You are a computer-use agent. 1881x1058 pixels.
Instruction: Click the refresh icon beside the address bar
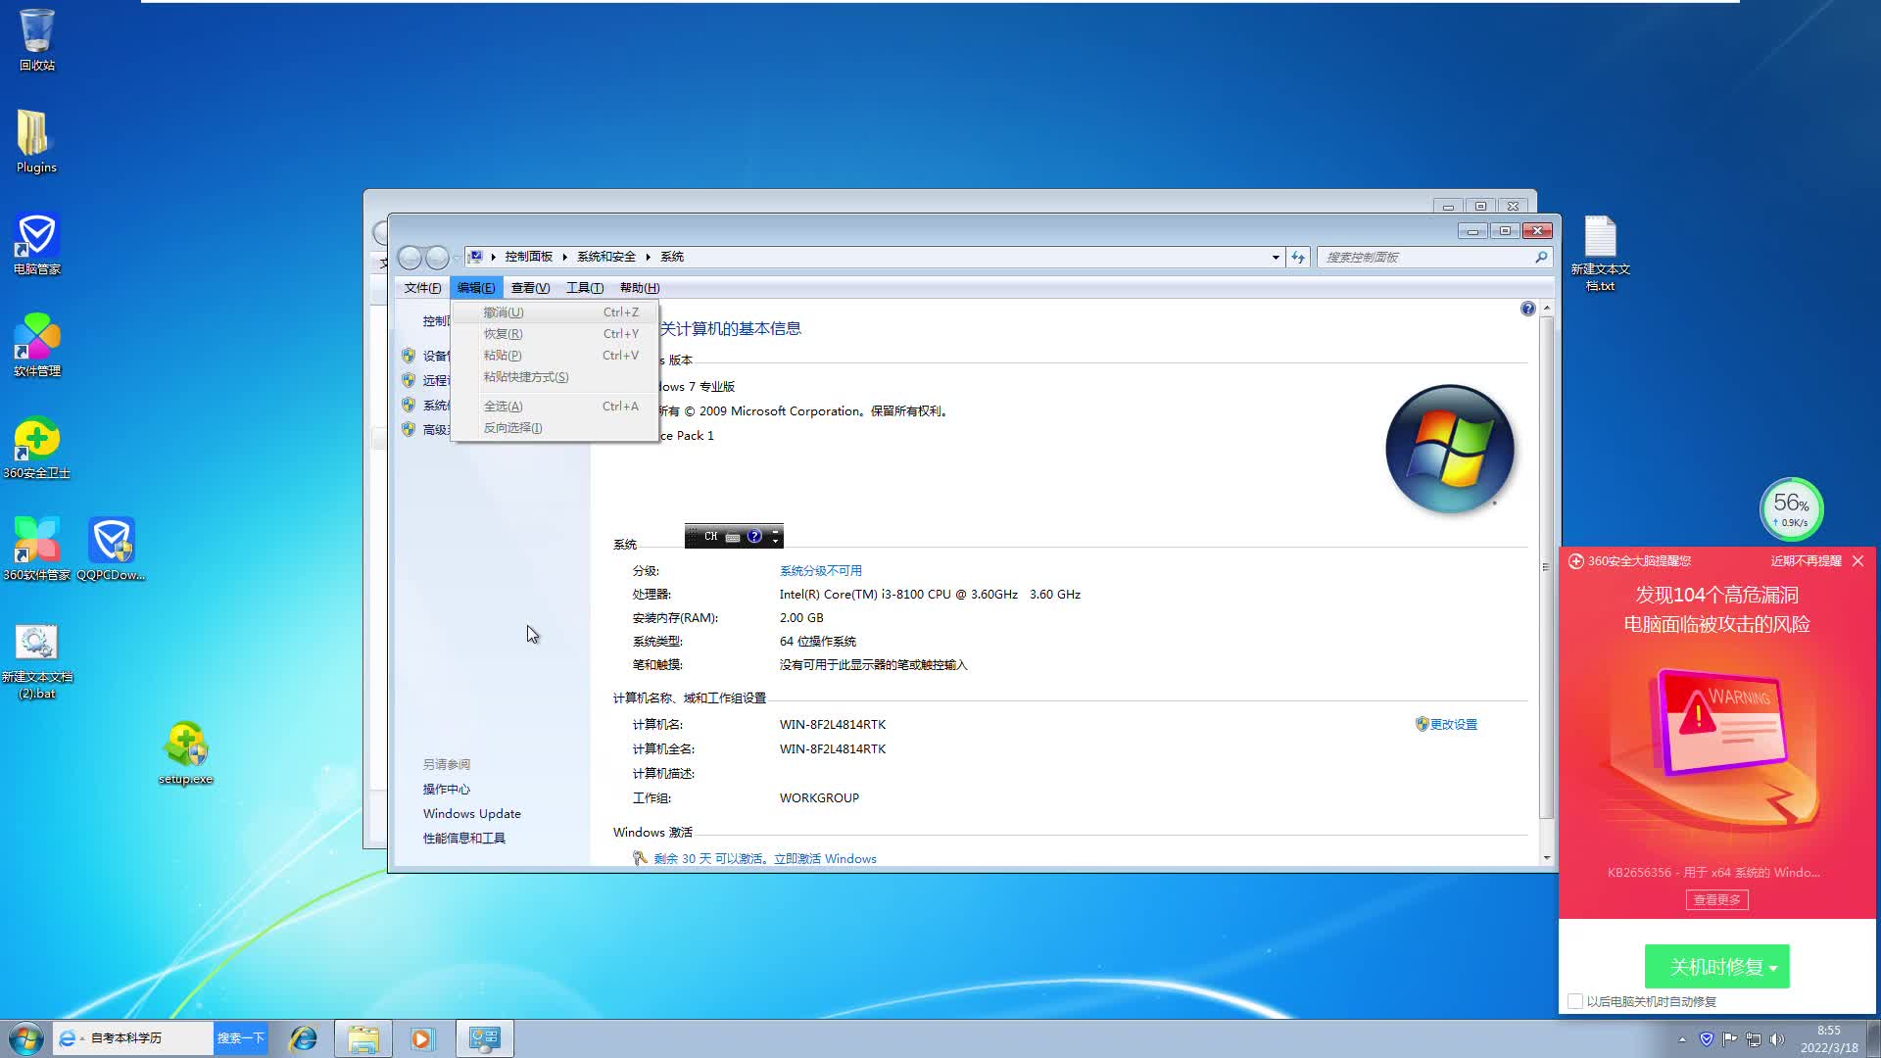click(x=1298, y=257)
